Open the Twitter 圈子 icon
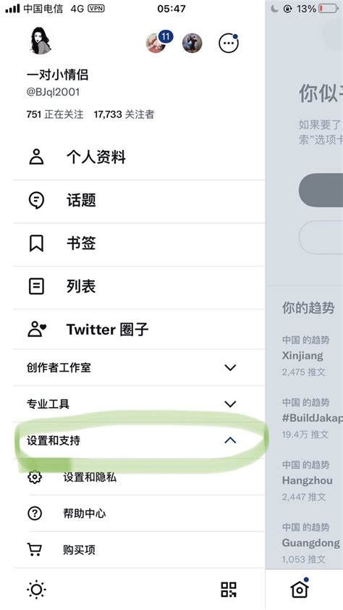 point(37,329)
